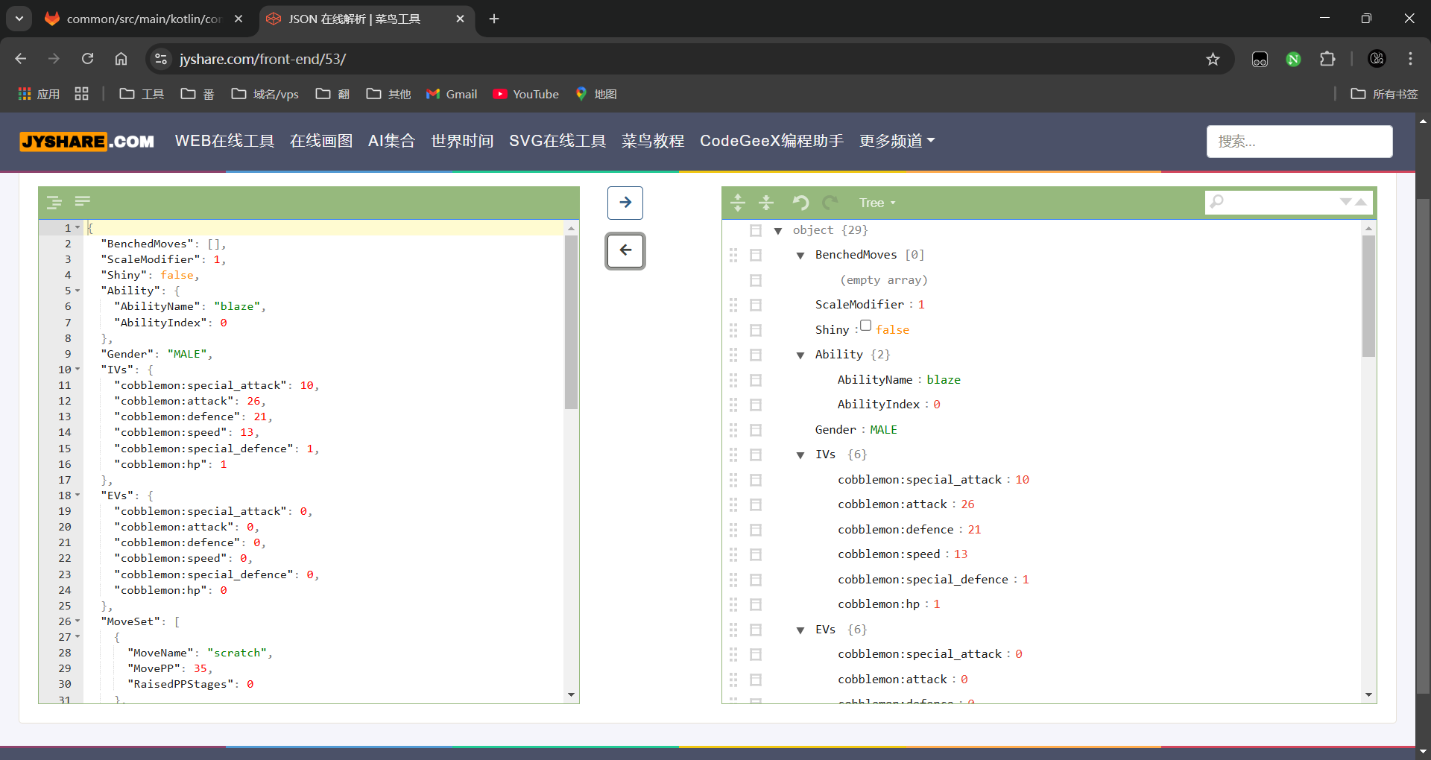
Task: Expand all fields in tree view
Action: 738,203
